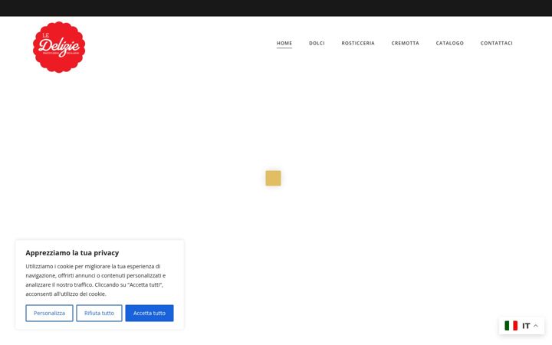Click the Italian flag icon
Screen dimensions: 552x345
tap(511, 326)
